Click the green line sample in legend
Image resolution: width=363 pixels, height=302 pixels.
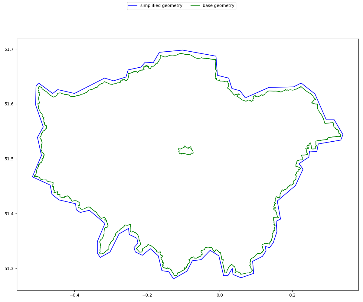click(195, 6)
